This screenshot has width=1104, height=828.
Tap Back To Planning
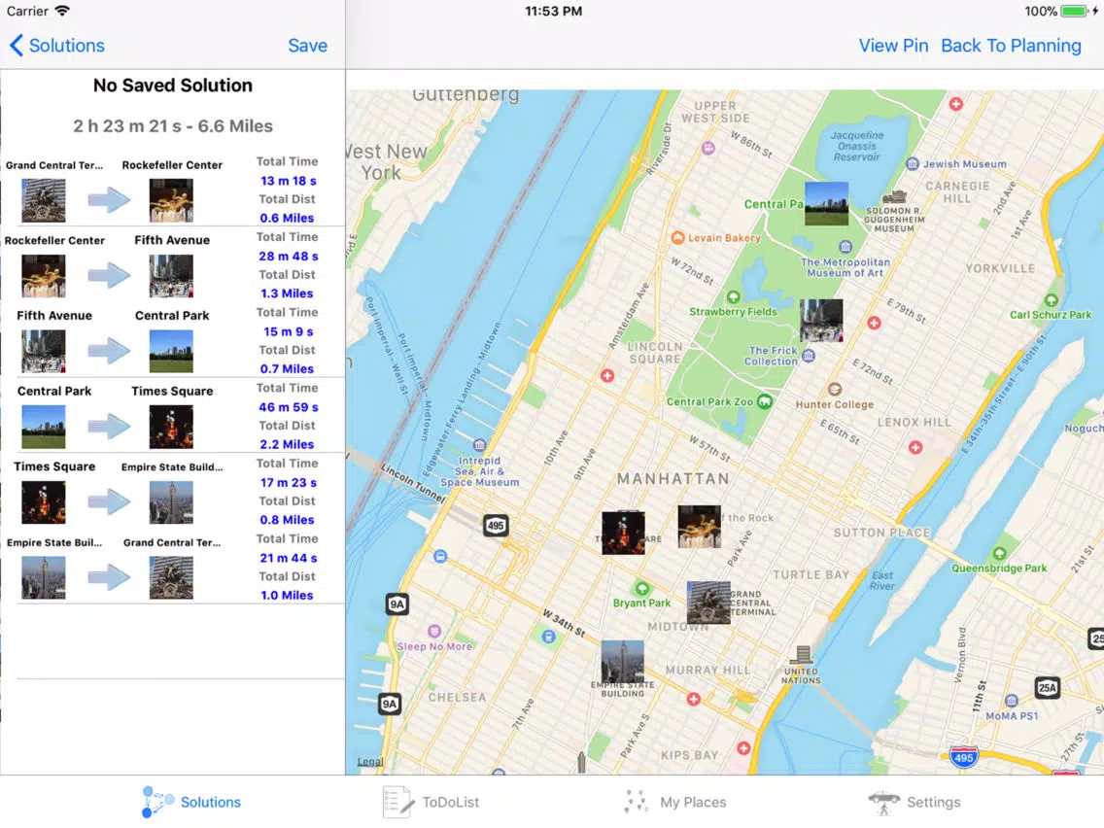(1011, 46)
